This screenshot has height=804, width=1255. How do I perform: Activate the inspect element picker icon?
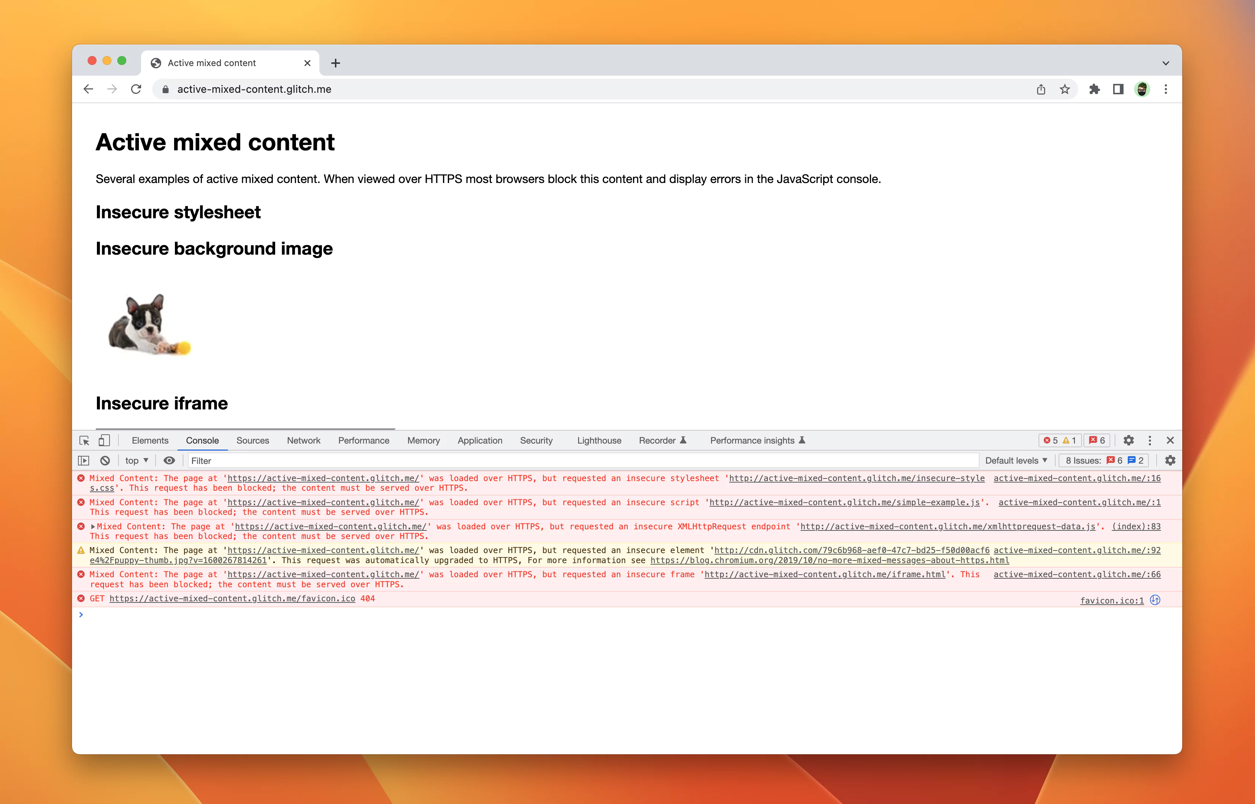click(84, 441)
